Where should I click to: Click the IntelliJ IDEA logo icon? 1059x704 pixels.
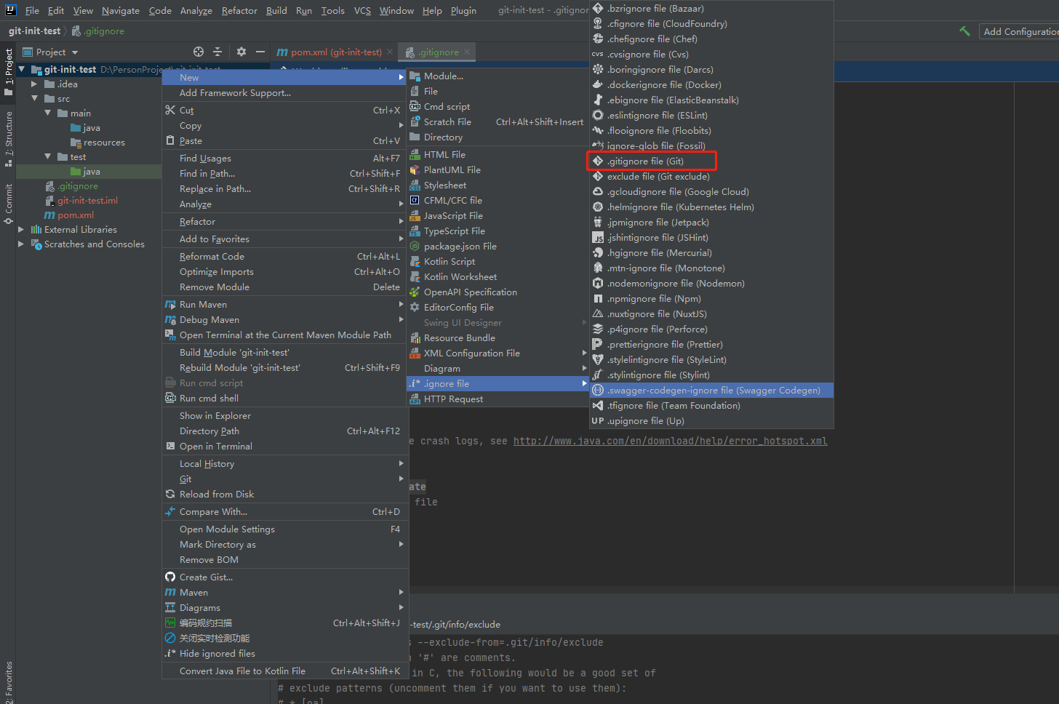click(10, 10)
